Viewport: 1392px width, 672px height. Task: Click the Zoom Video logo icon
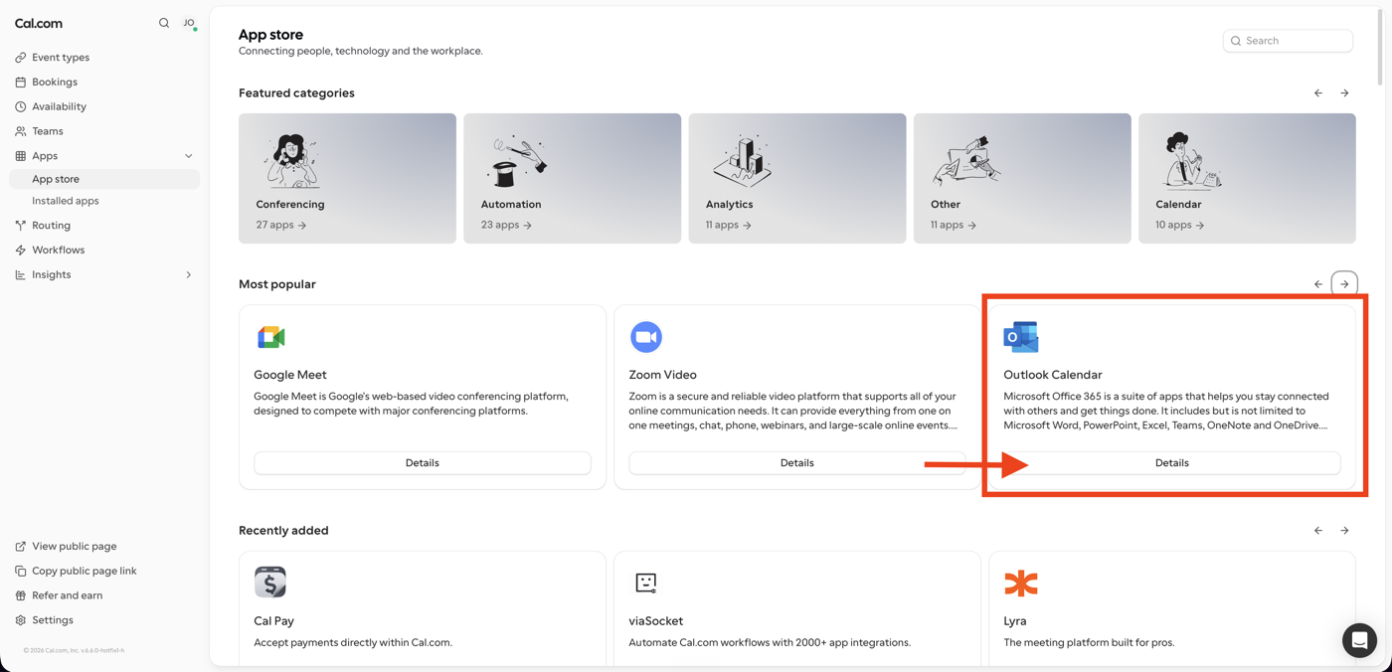646,337
